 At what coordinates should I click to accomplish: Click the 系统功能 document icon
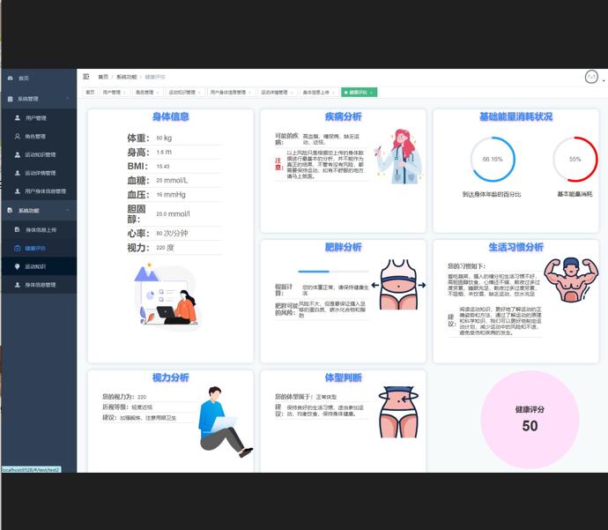pyautogui.click(x=11, y=210)
